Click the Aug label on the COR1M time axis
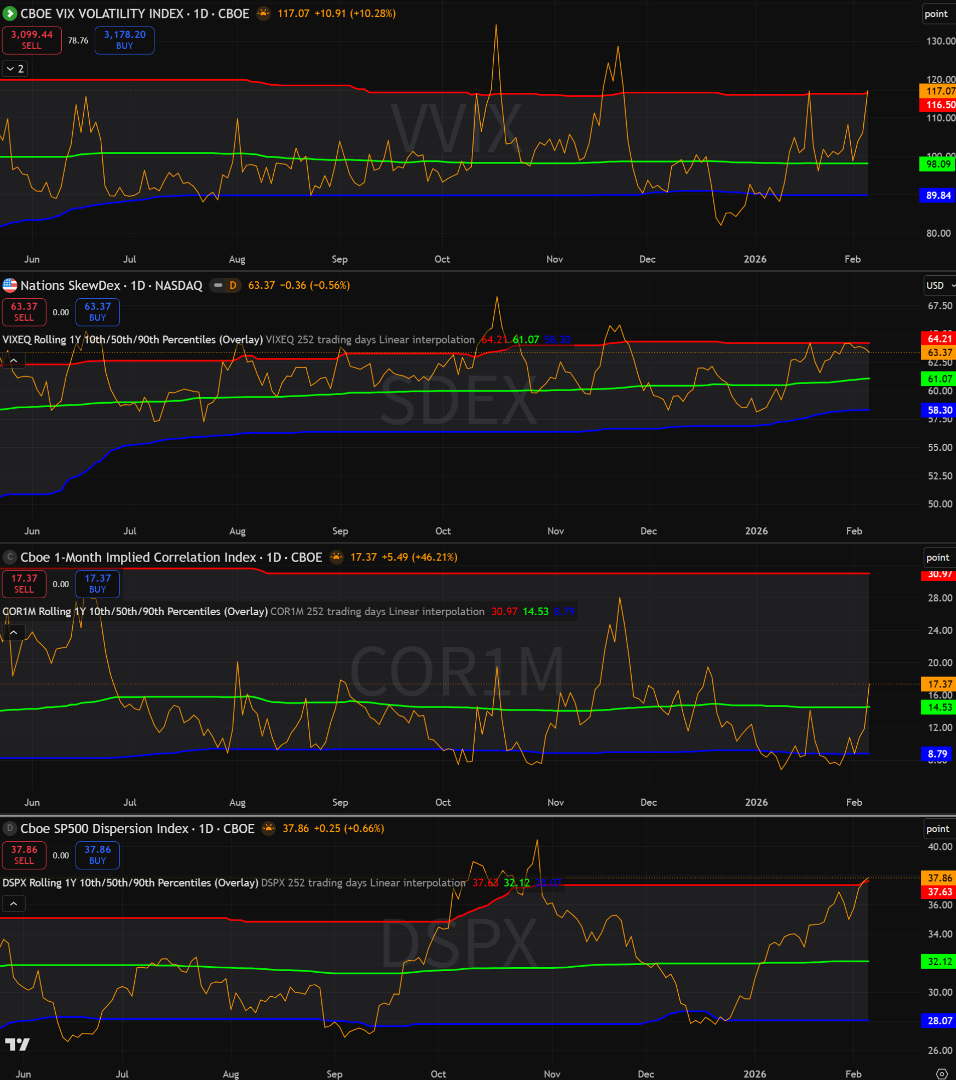The height and width of the screenshot is (1080, 956). point(237,802)
